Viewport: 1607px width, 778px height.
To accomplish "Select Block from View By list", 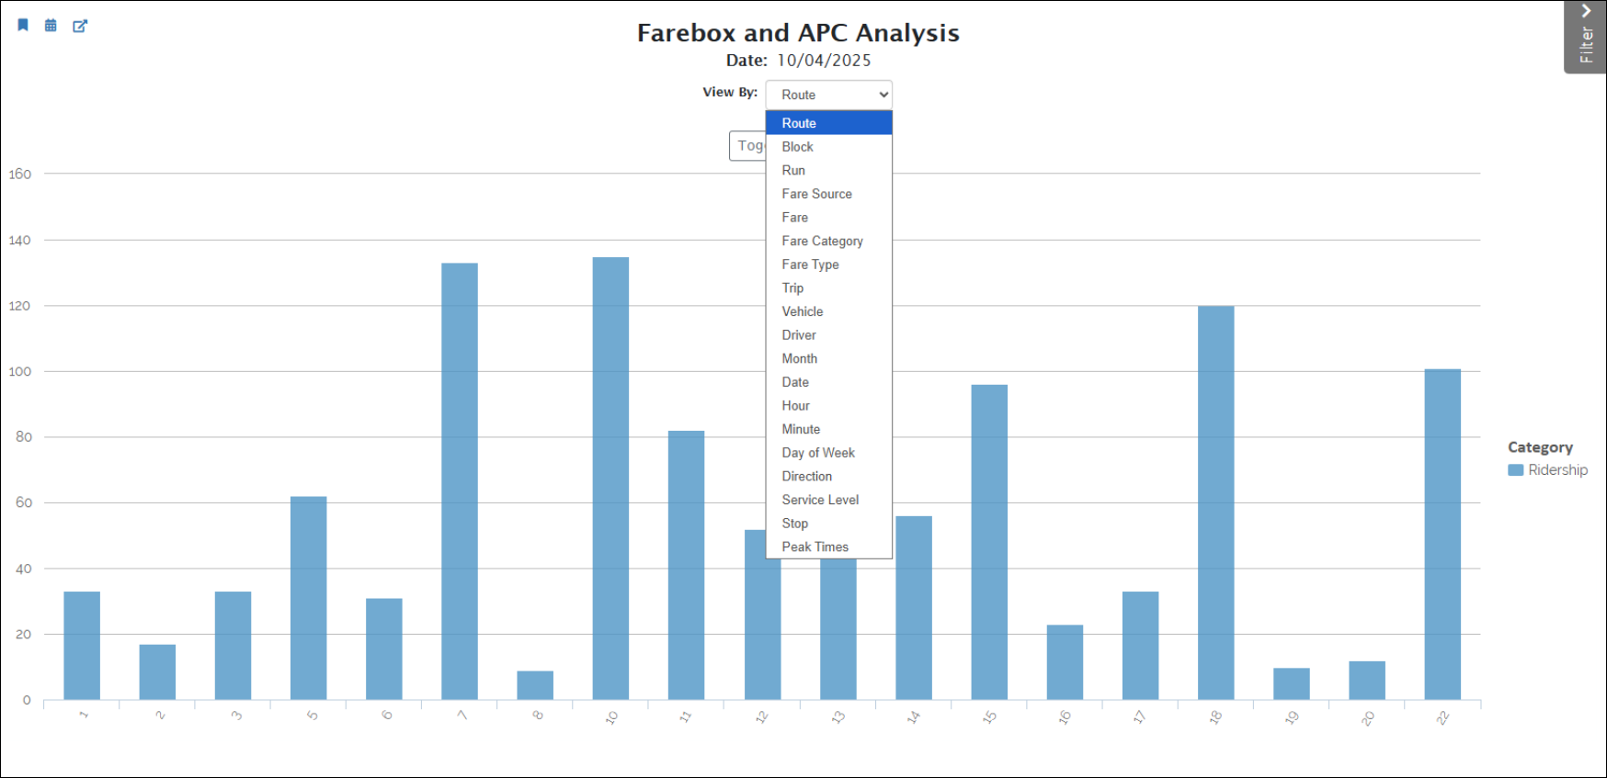I will tap(797, 147).
